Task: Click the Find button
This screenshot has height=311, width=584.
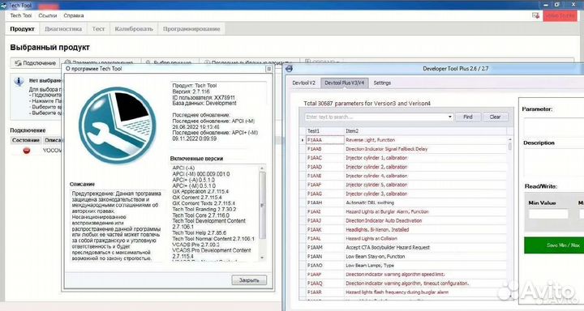Action: tap(468, 117)
